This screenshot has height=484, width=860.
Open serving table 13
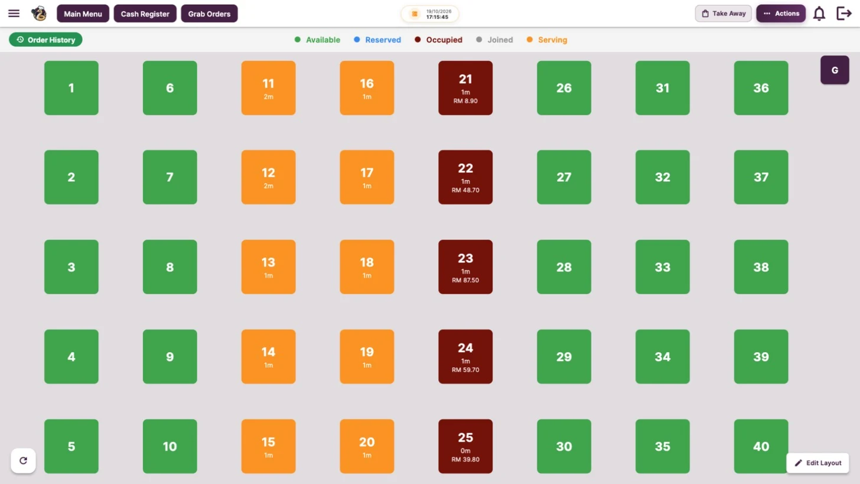click(x=269, y=267)
